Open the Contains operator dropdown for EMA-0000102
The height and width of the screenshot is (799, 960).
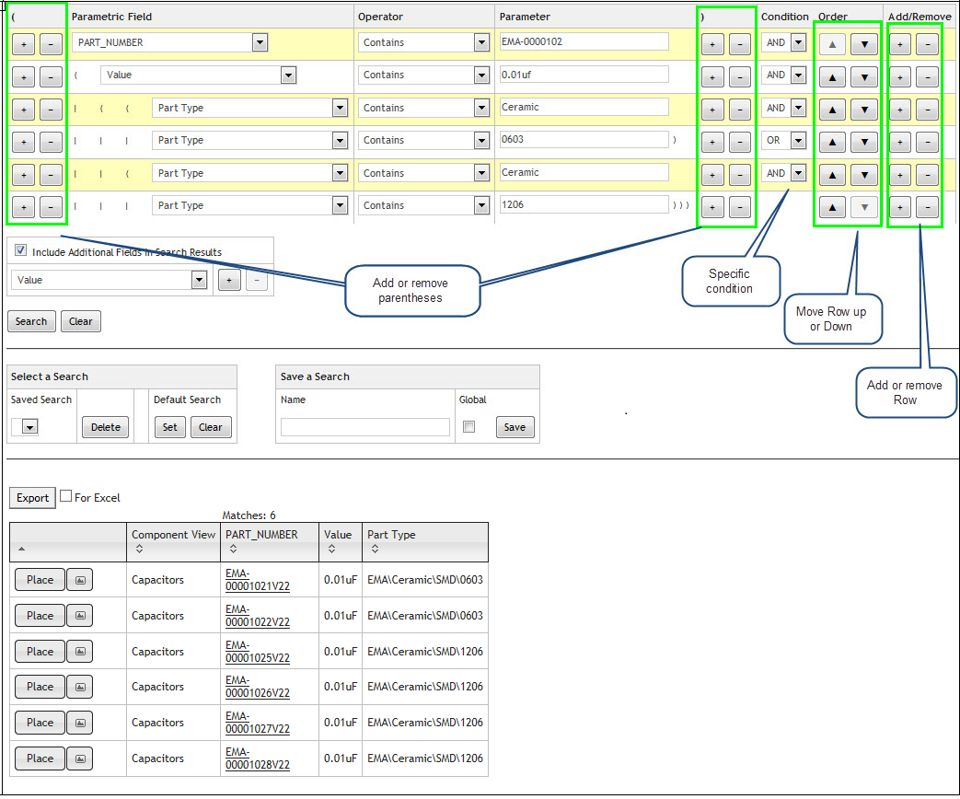tap(480, 42)
